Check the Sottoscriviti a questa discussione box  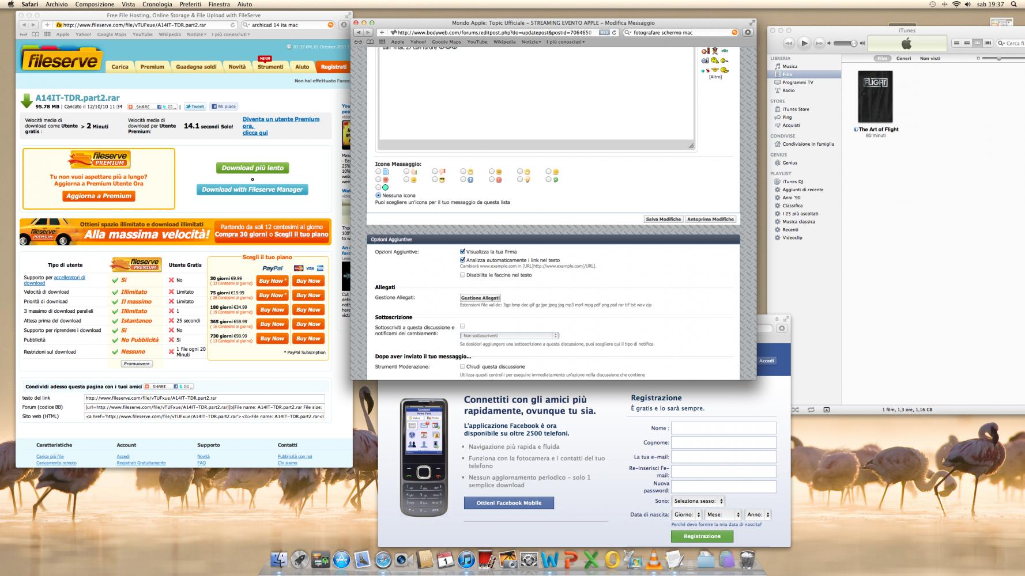coord(462,326)
